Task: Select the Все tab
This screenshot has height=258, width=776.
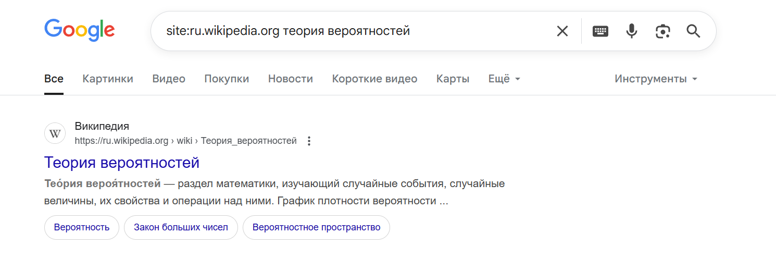Action: (54, 79)
